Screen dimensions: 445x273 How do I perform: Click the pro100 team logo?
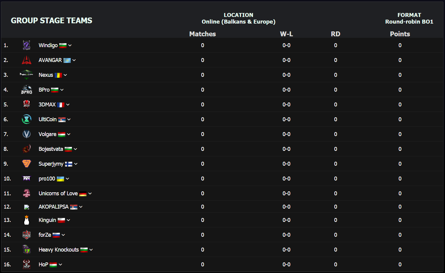click(x=27, y=178)
